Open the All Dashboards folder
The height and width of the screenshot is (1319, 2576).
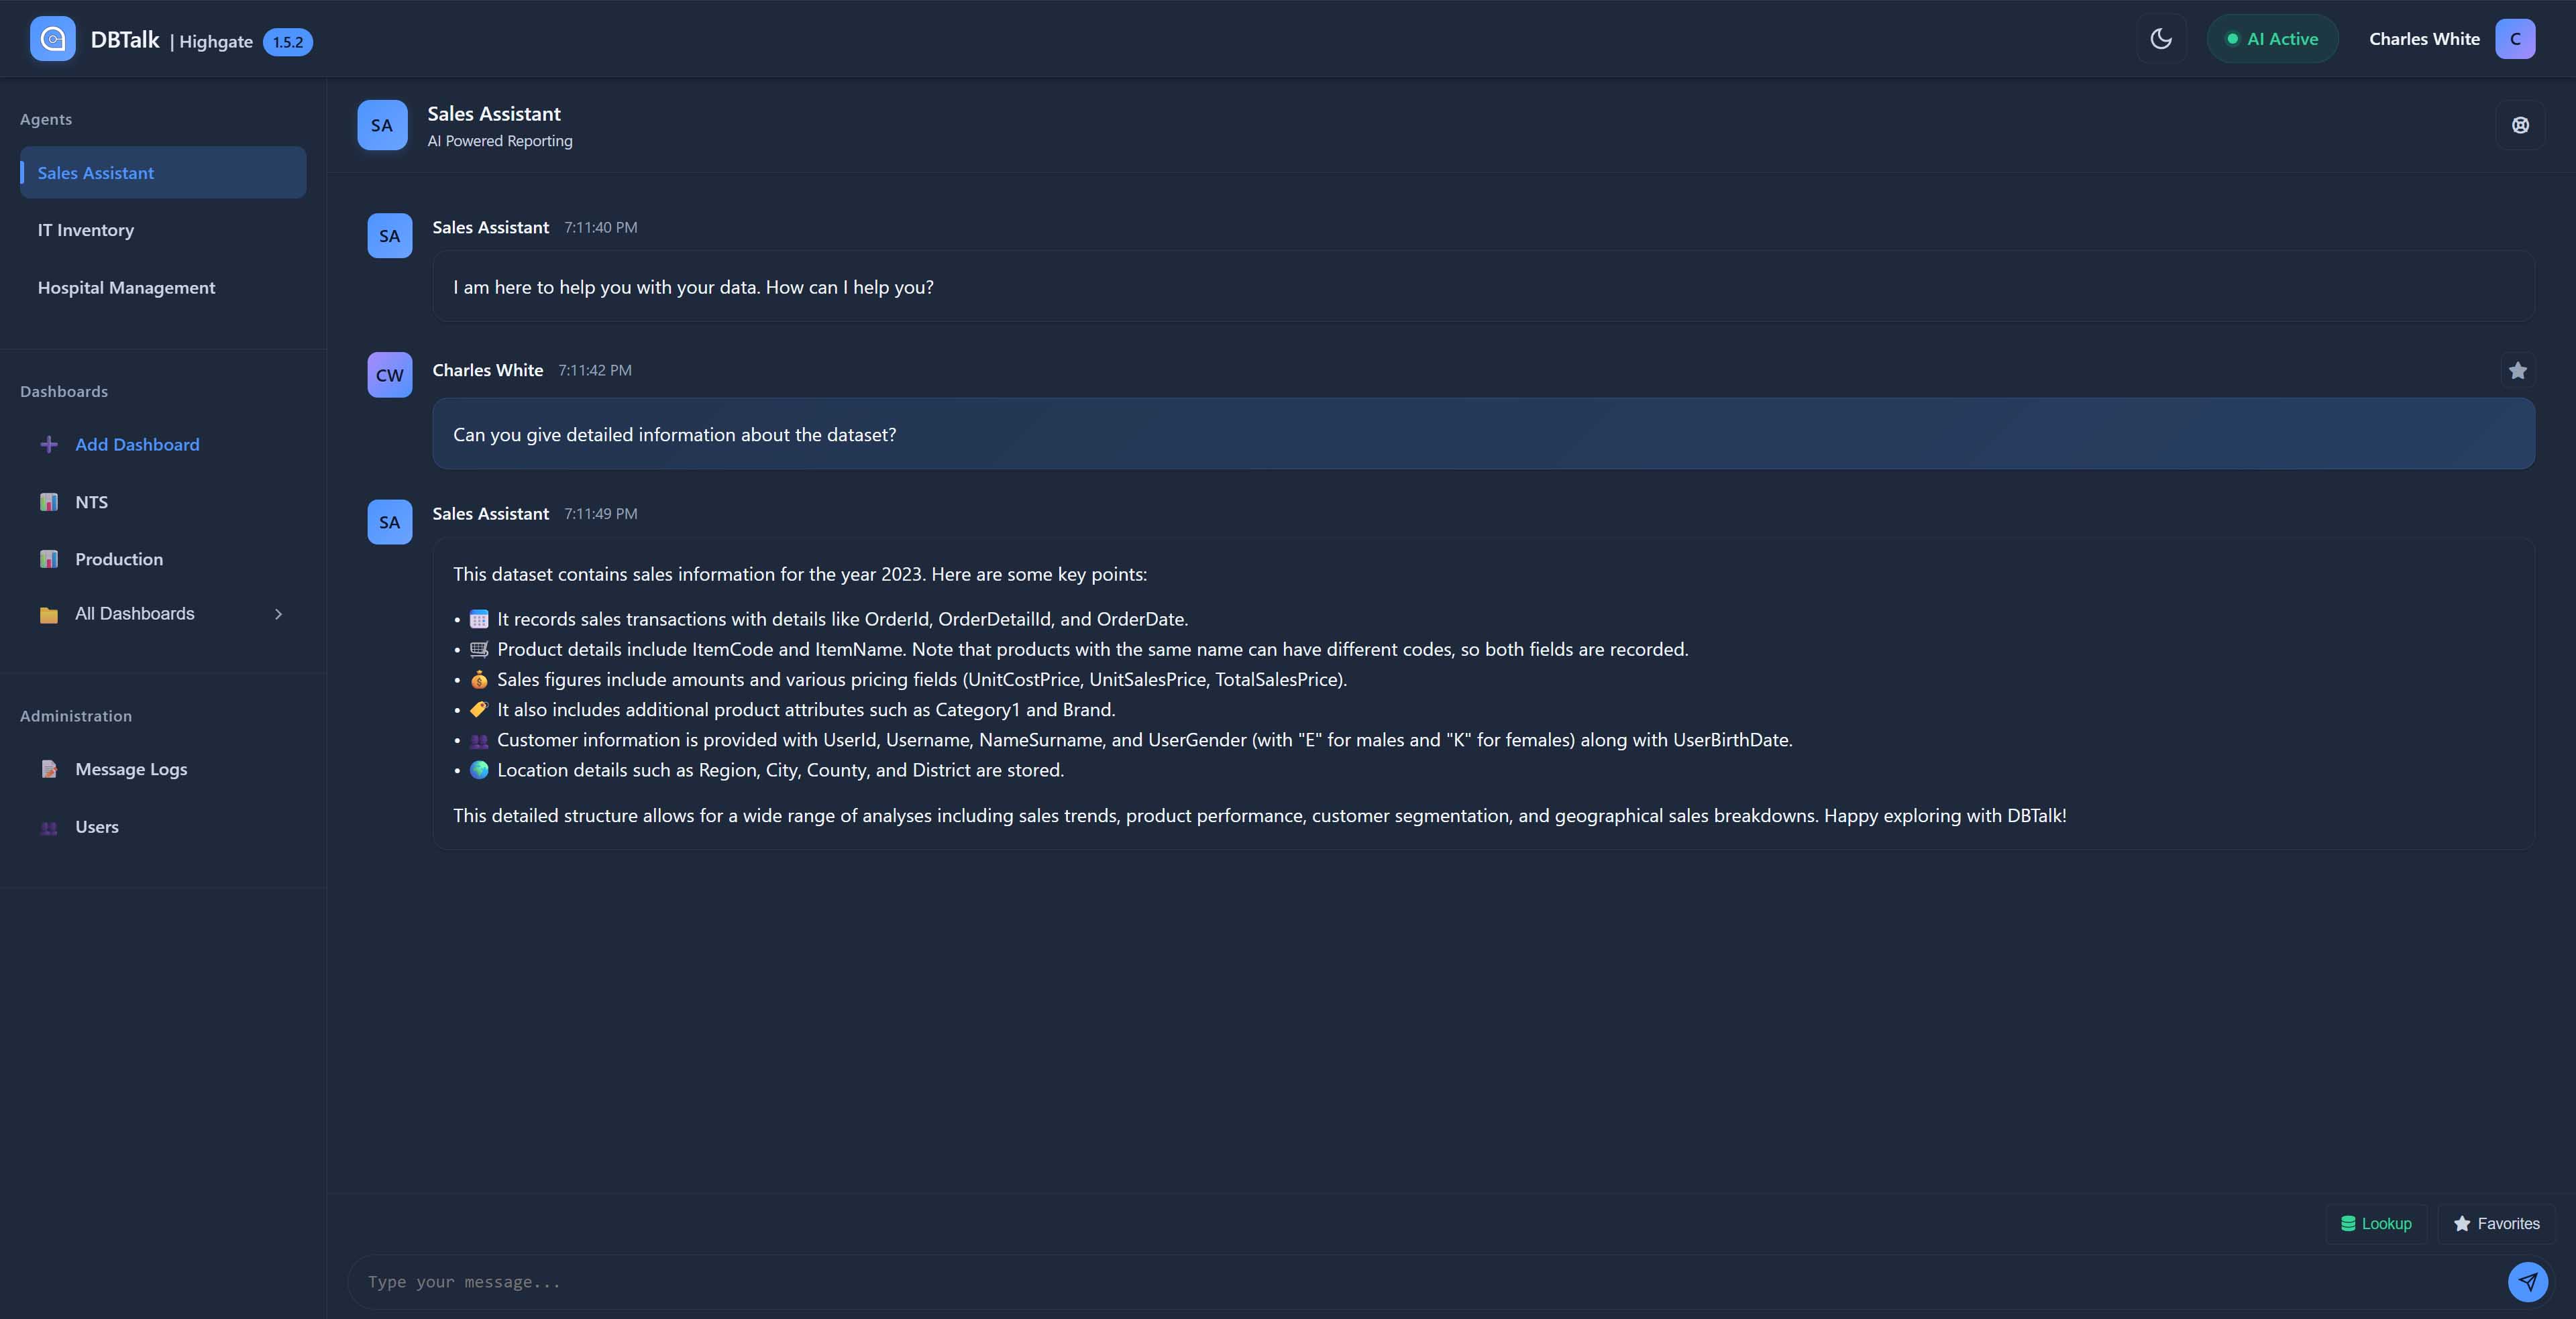(48, 614)
